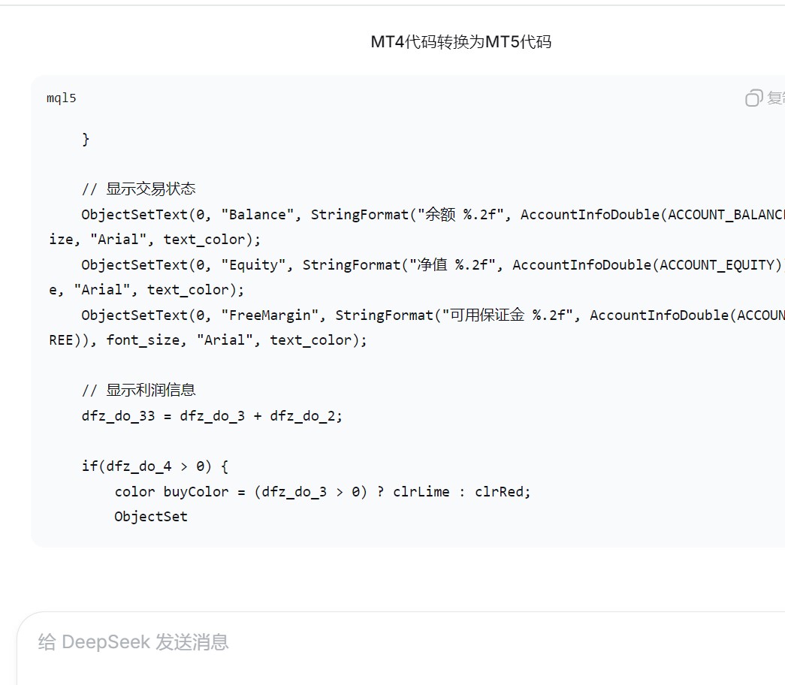Select the Balance ObjectSetText line
The height and width of the screenshot is (685, 785).
click(300, 214)
